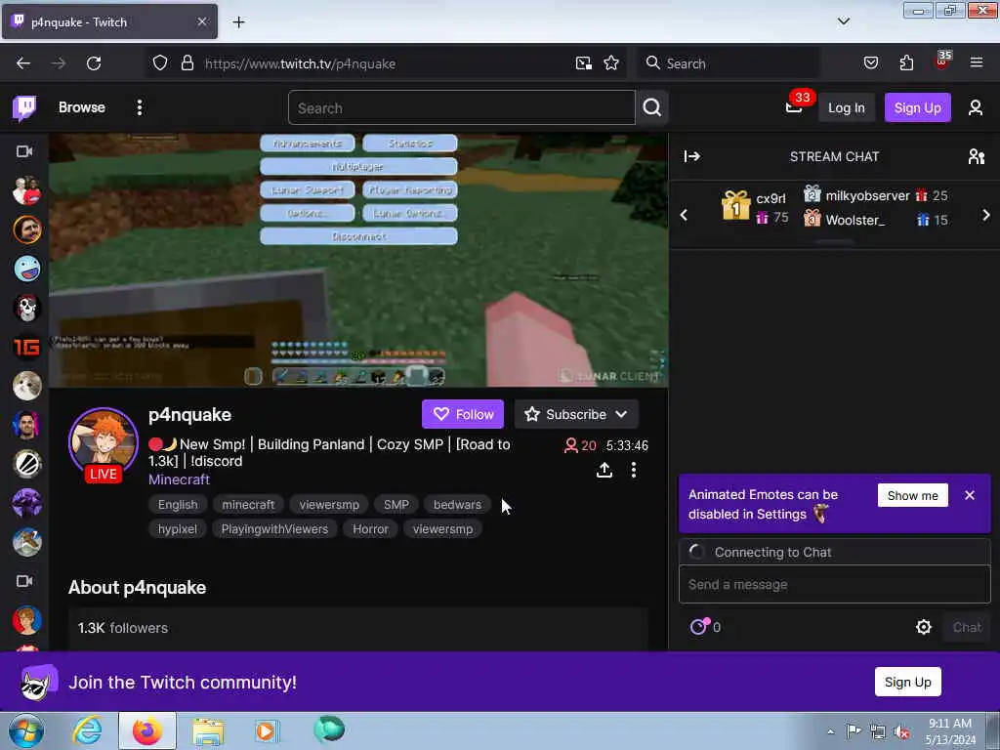Collapse stream chat with arrow icon

click(692, 156)
